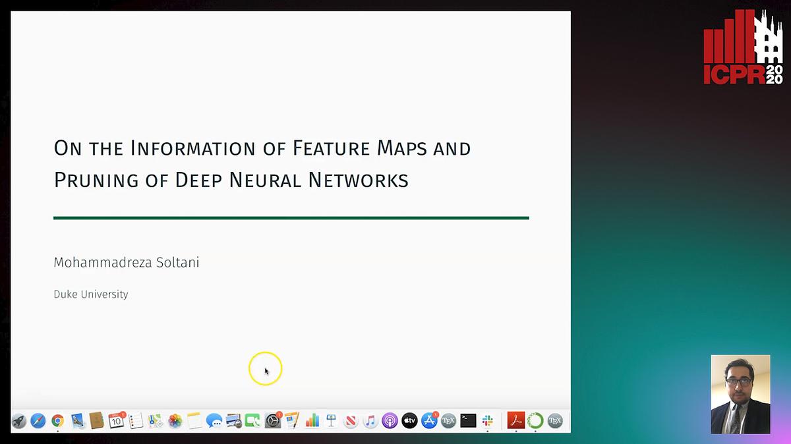This screenshot has width=791, height=444.
Task: Open the Podcasts app
Action: (391, 420)
